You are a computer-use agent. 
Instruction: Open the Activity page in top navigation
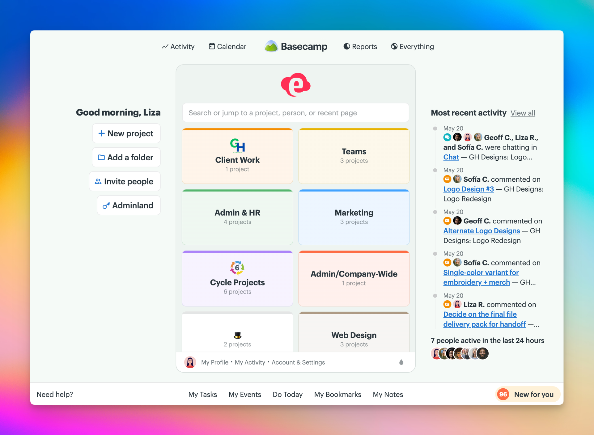point(178,47)
